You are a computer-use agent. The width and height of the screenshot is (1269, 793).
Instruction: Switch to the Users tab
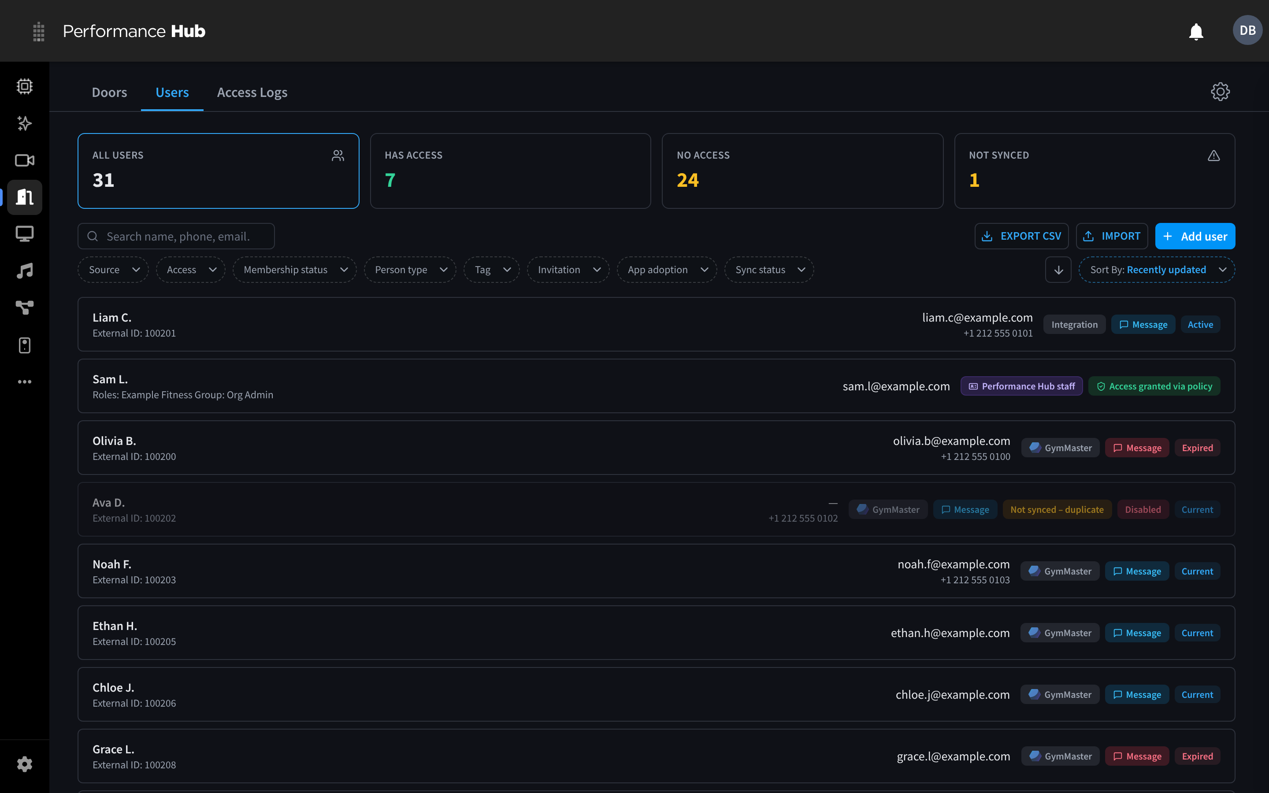pos(172,93)
